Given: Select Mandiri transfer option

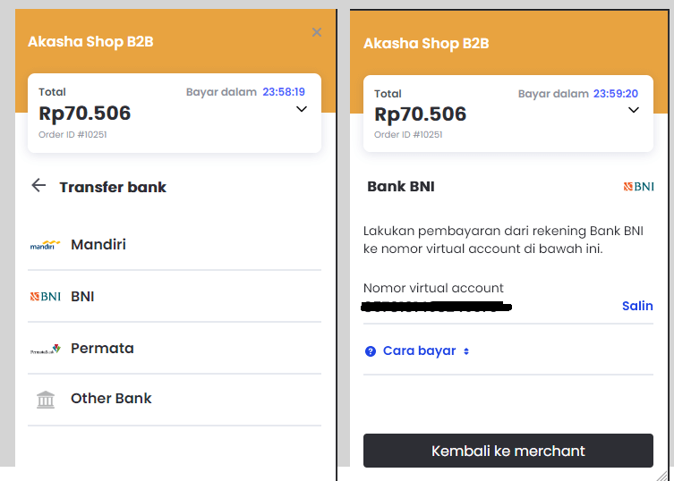Looking at the screenshot, I should coord(98,244).
